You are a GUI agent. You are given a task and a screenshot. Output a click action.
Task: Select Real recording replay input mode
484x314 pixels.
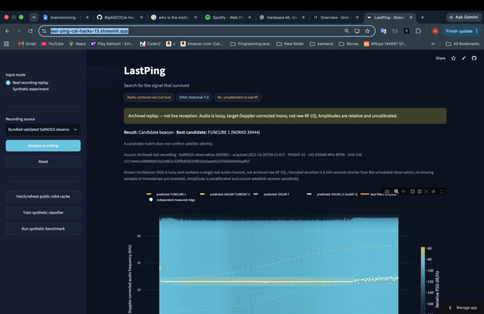click(27, 82)
